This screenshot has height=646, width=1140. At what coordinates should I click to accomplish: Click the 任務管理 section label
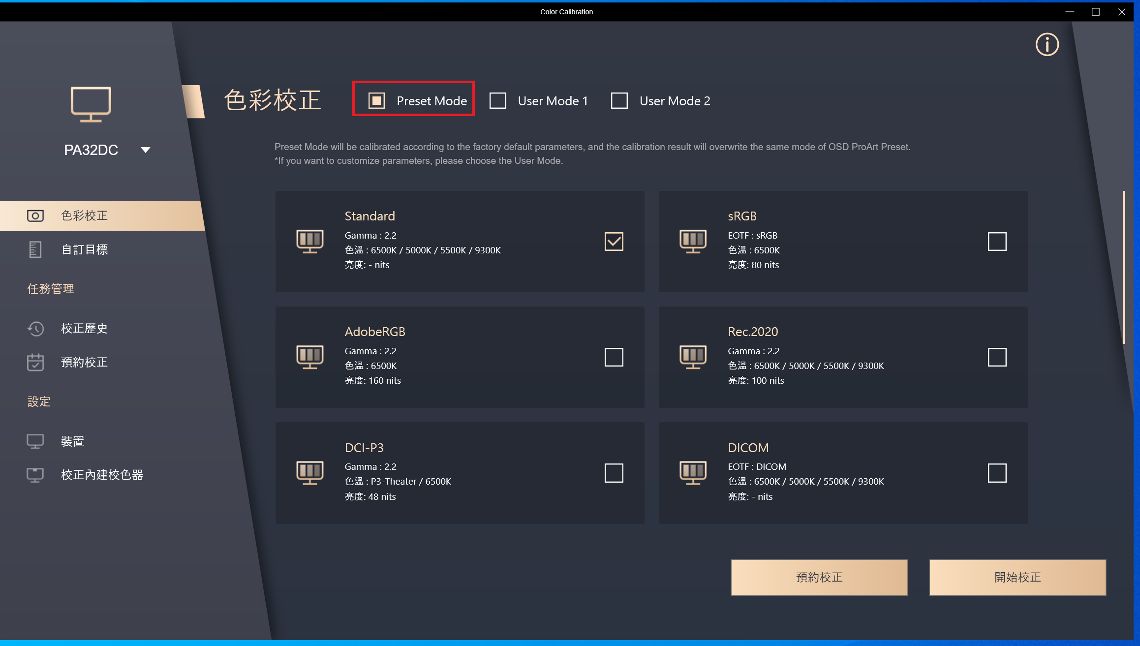(51, 289)
